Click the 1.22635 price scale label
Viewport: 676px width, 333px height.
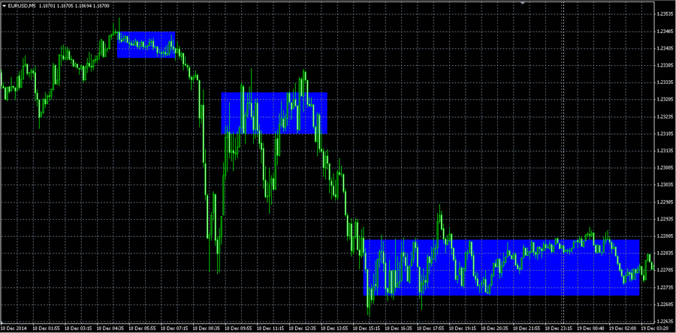point(664,321)
